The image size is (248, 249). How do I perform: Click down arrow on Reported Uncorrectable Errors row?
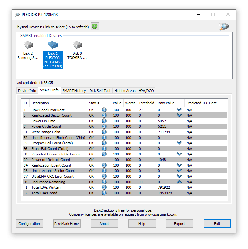point(179,154)
